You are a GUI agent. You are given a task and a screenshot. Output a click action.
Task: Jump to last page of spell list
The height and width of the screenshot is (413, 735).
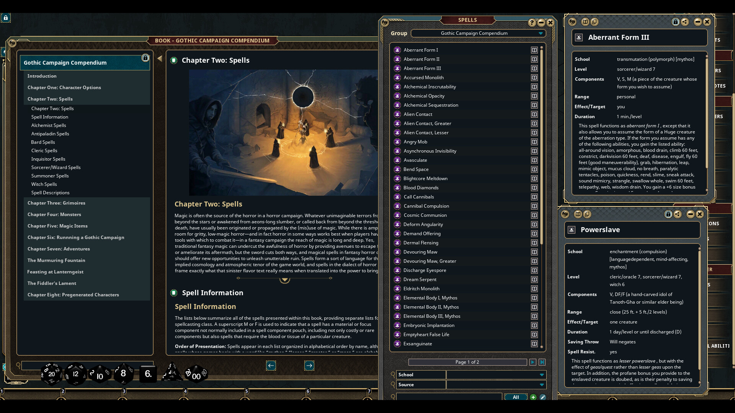click(542, 362)
